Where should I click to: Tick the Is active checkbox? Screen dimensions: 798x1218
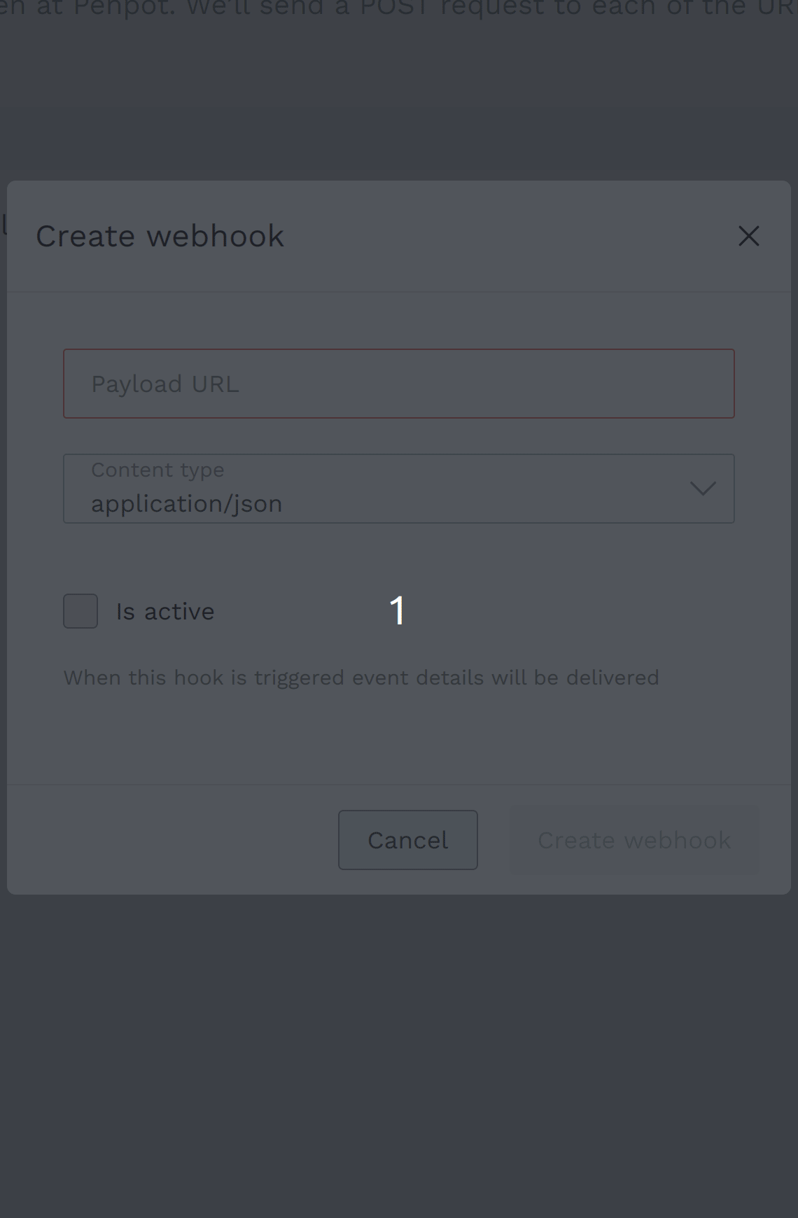click(x=80, y=611)
